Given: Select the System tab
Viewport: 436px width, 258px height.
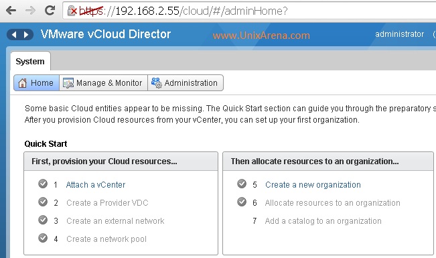Looking at the screenshot, I should pyautogui.click(x=30, y=61).
